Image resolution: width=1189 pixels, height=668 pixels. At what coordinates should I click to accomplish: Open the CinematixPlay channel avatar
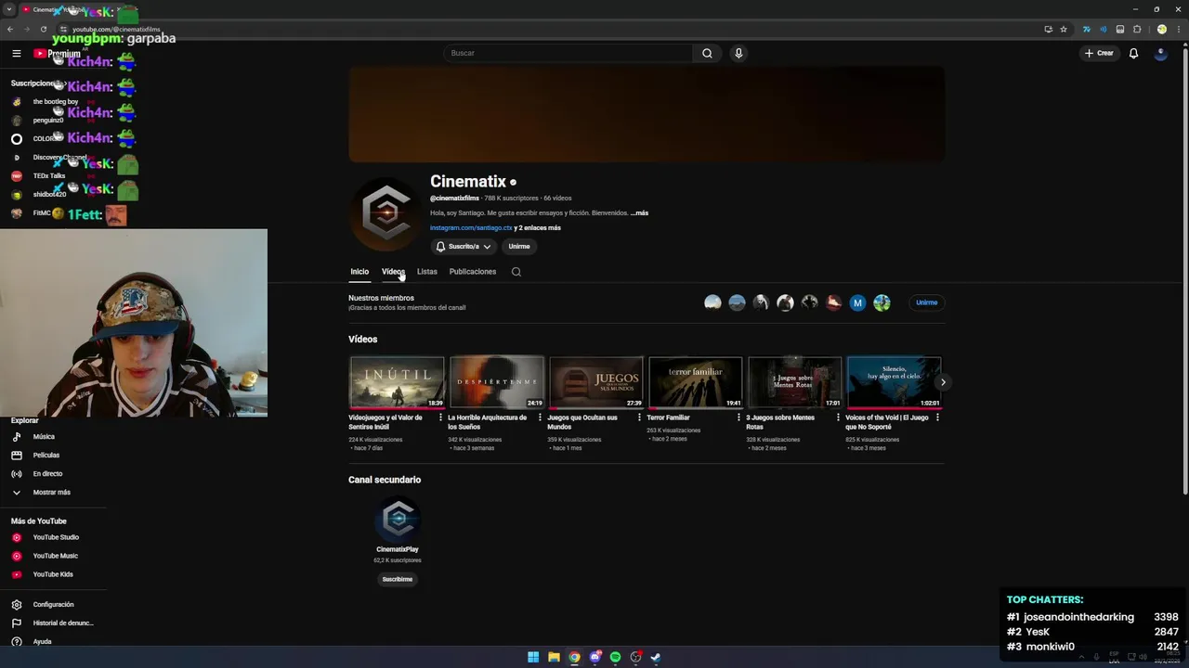398,519
